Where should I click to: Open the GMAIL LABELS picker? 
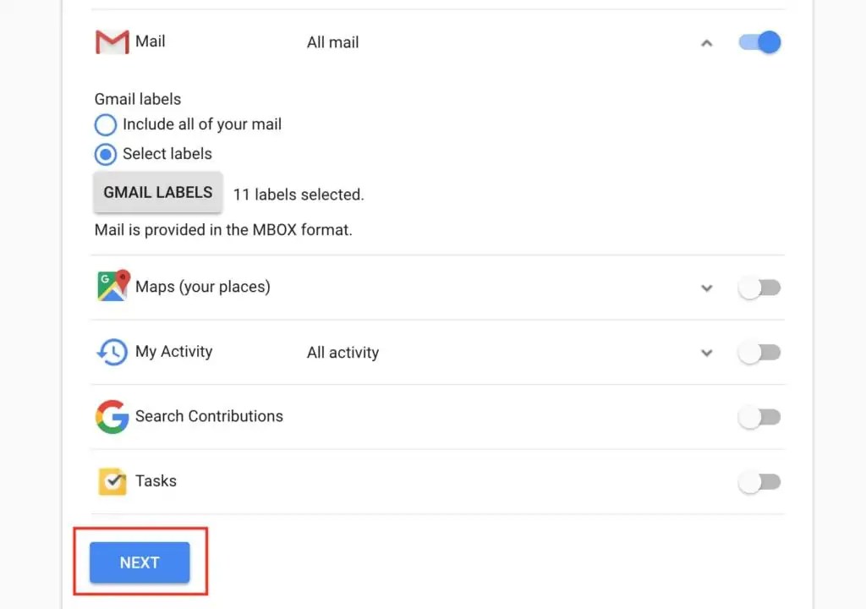coord(157,192)
